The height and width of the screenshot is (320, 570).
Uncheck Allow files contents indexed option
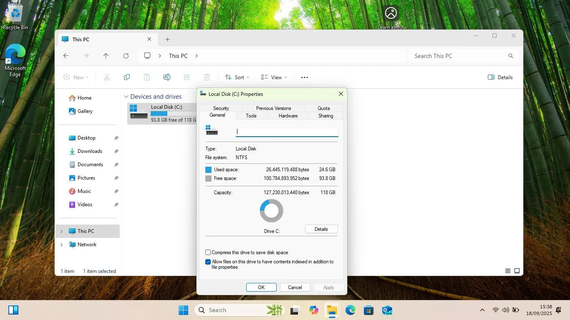click(208, 262)
